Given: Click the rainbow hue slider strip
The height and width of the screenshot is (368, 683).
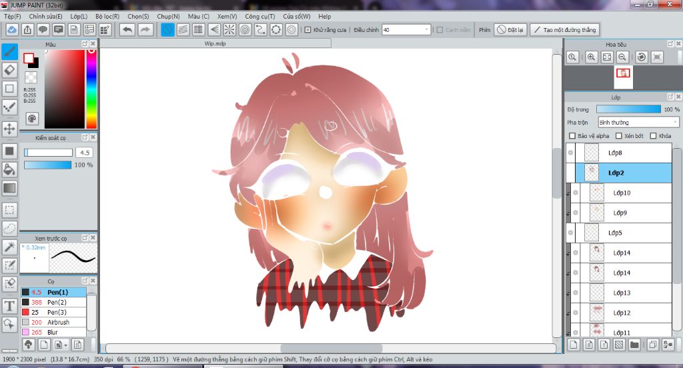Looking at the screenshot, I should click(91, 89).
